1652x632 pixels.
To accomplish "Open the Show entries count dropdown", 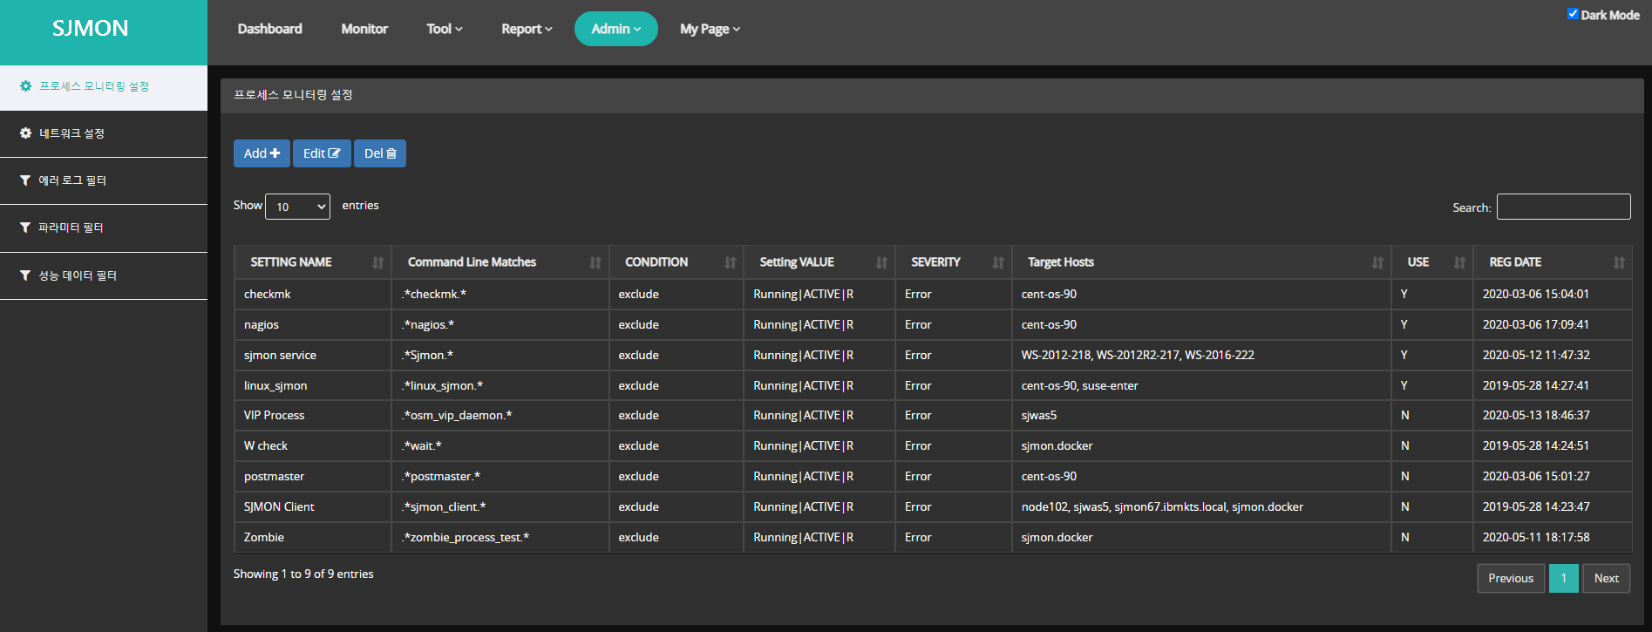I will 297,207.
